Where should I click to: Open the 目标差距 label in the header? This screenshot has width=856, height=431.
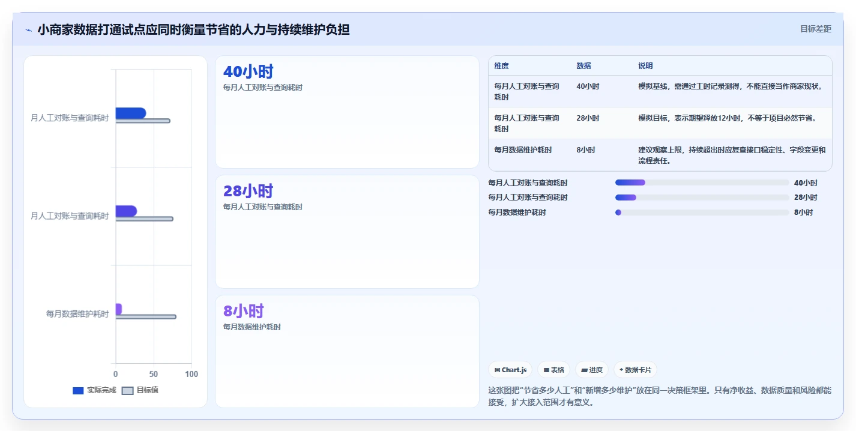[x=816, y=29]
